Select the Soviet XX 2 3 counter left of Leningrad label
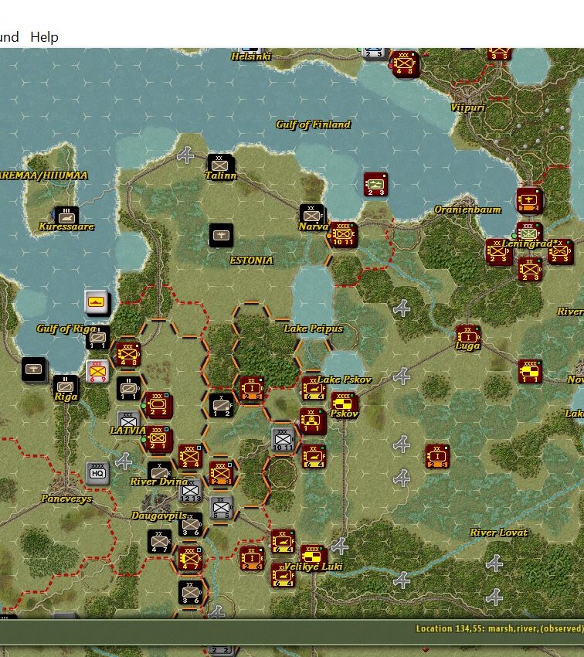 [498, 252]
